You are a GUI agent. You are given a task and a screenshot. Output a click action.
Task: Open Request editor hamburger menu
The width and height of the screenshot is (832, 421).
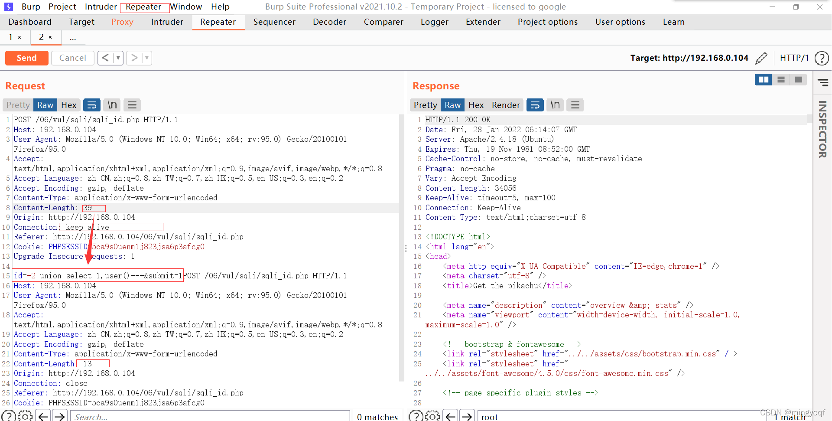[132, 105]
